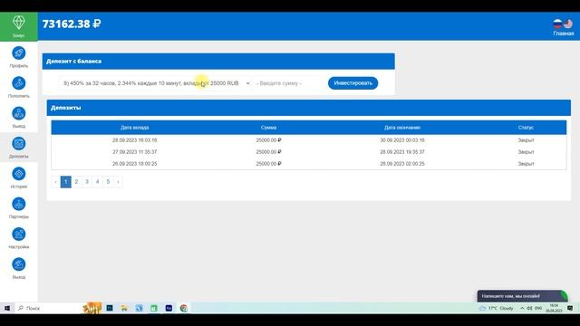Click the Введите сумму amount field
580x326 pixels.
(x=288, y=83)
